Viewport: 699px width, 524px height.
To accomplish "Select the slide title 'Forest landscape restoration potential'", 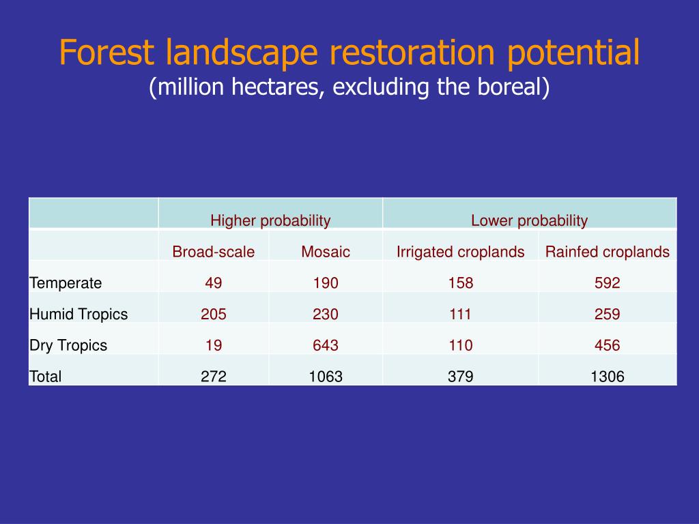I will [x=349, y=53].
